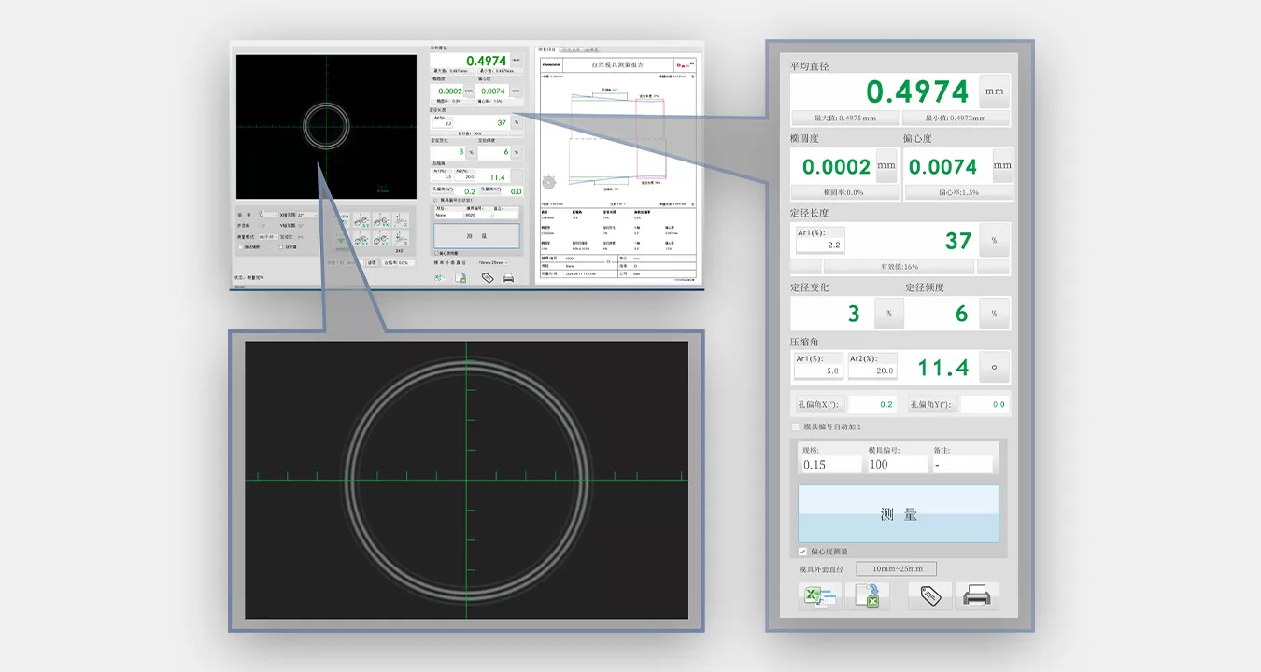Click the 清零 button in the main window
The image size is (1261, 672).
[372, 263]
